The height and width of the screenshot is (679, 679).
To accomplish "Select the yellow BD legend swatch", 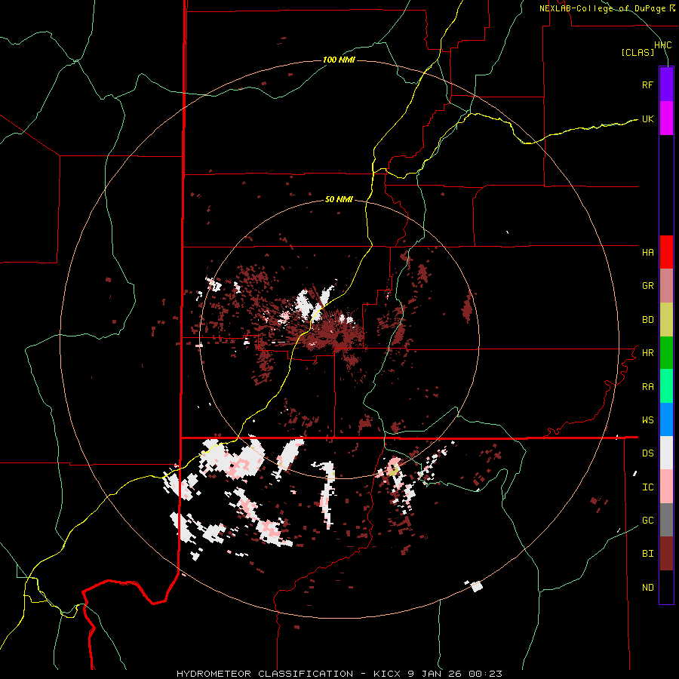I will click(666, 320).
